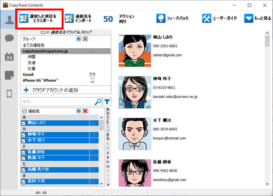Open 奥山 しおり photo thumbnail
This screenshot has width=273, height=196.
[135, 51]
